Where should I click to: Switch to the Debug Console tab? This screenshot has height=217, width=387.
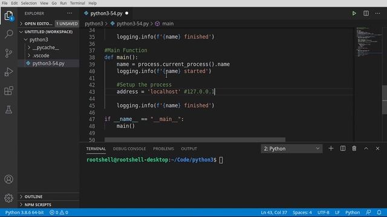(x=129, y=149)
